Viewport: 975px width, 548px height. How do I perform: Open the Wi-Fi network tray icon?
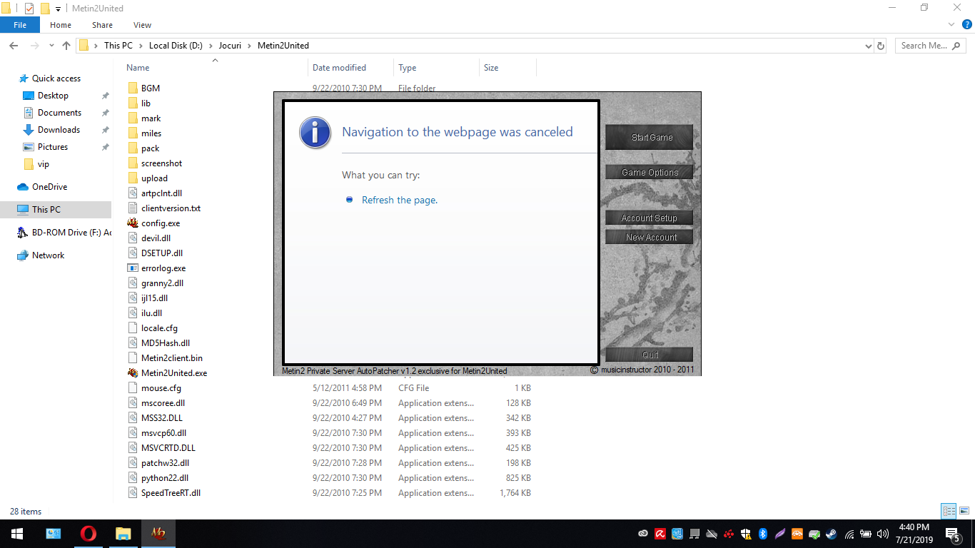[849, 534]
